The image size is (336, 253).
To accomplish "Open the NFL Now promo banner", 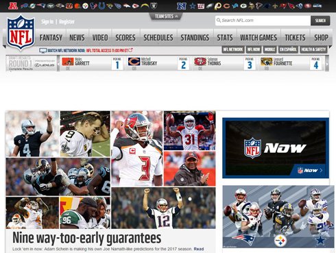I will [x=276, y=148].
